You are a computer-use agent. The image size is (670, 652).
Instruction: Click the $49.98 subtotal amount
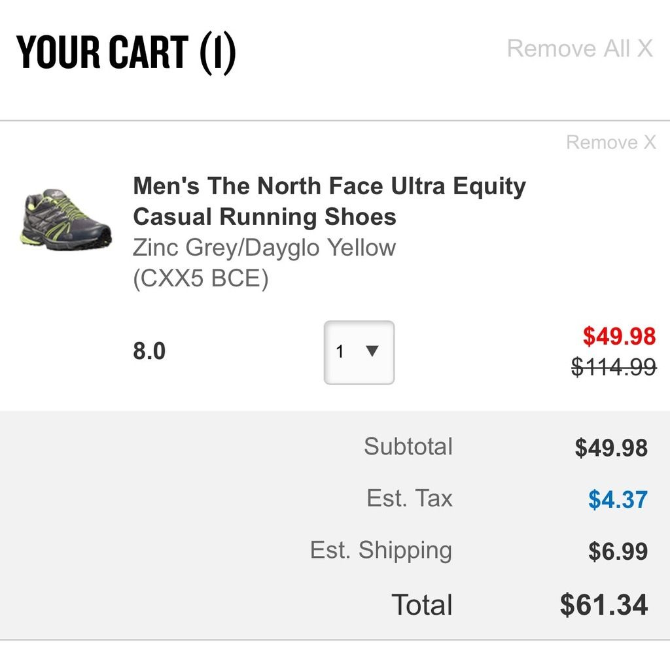611,448
